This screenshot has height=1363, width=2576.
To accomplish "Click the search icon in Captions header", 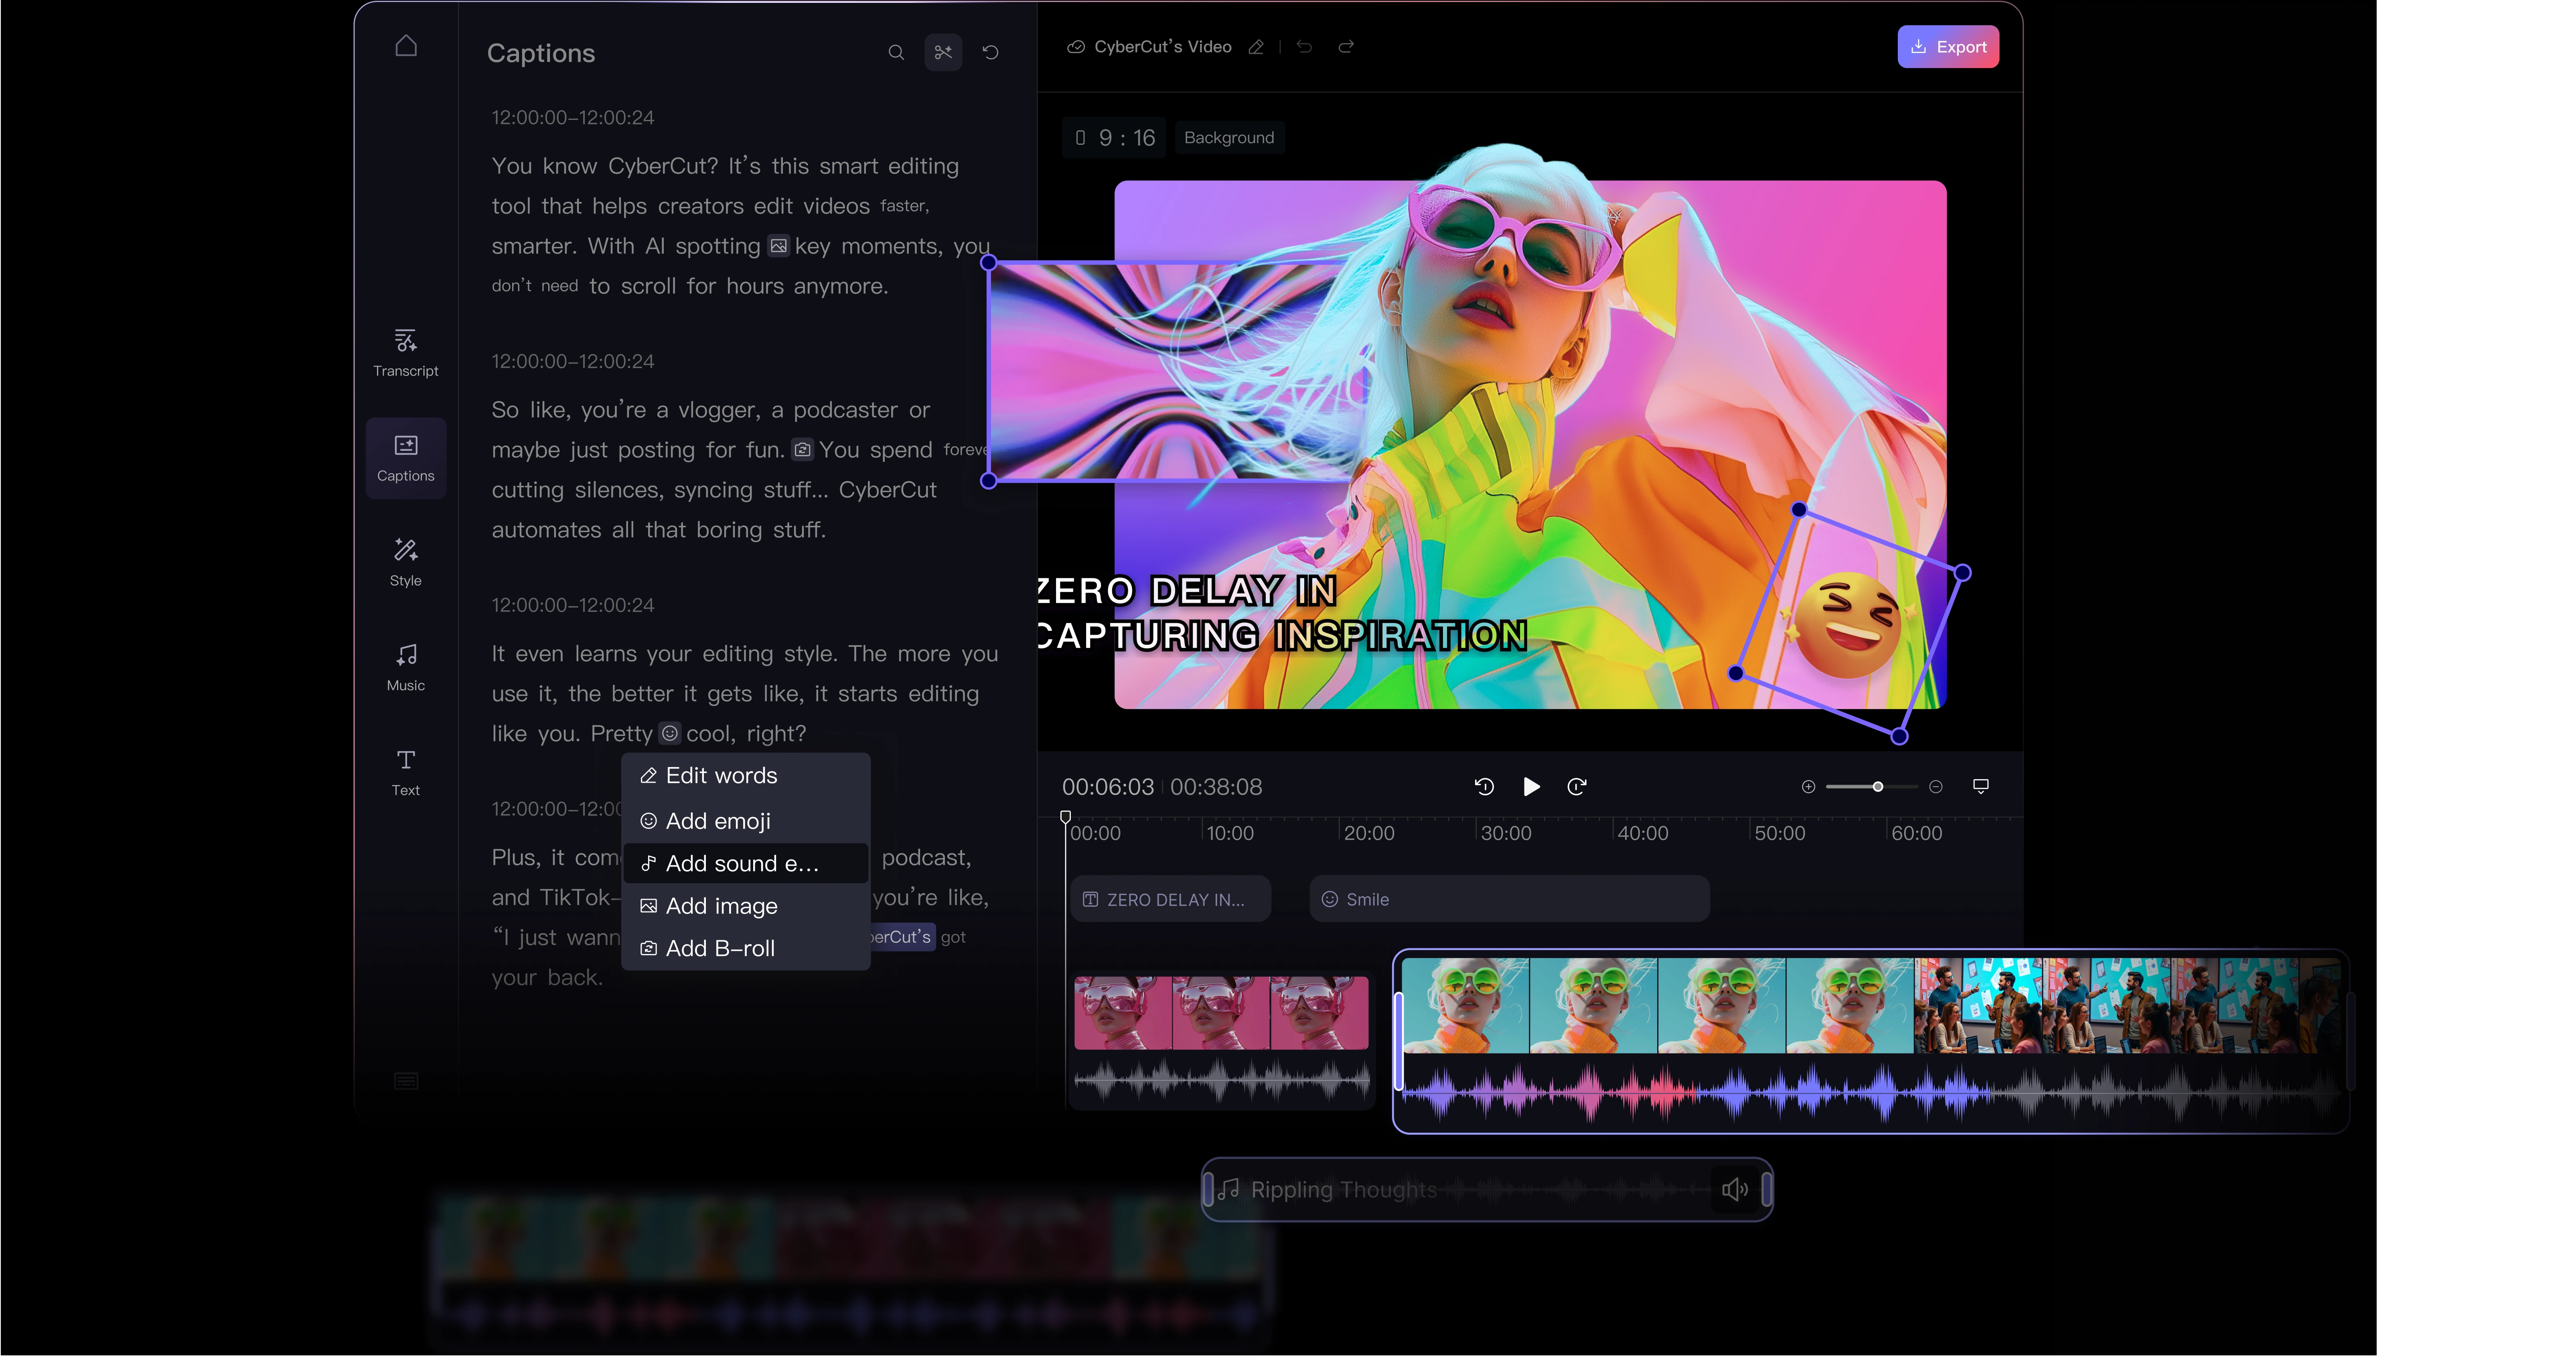I will [896, 52].
